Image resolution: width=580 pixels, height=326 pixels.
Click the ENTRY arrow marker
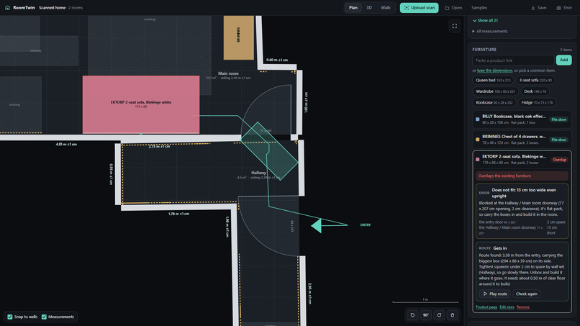[x=316, y=226]
